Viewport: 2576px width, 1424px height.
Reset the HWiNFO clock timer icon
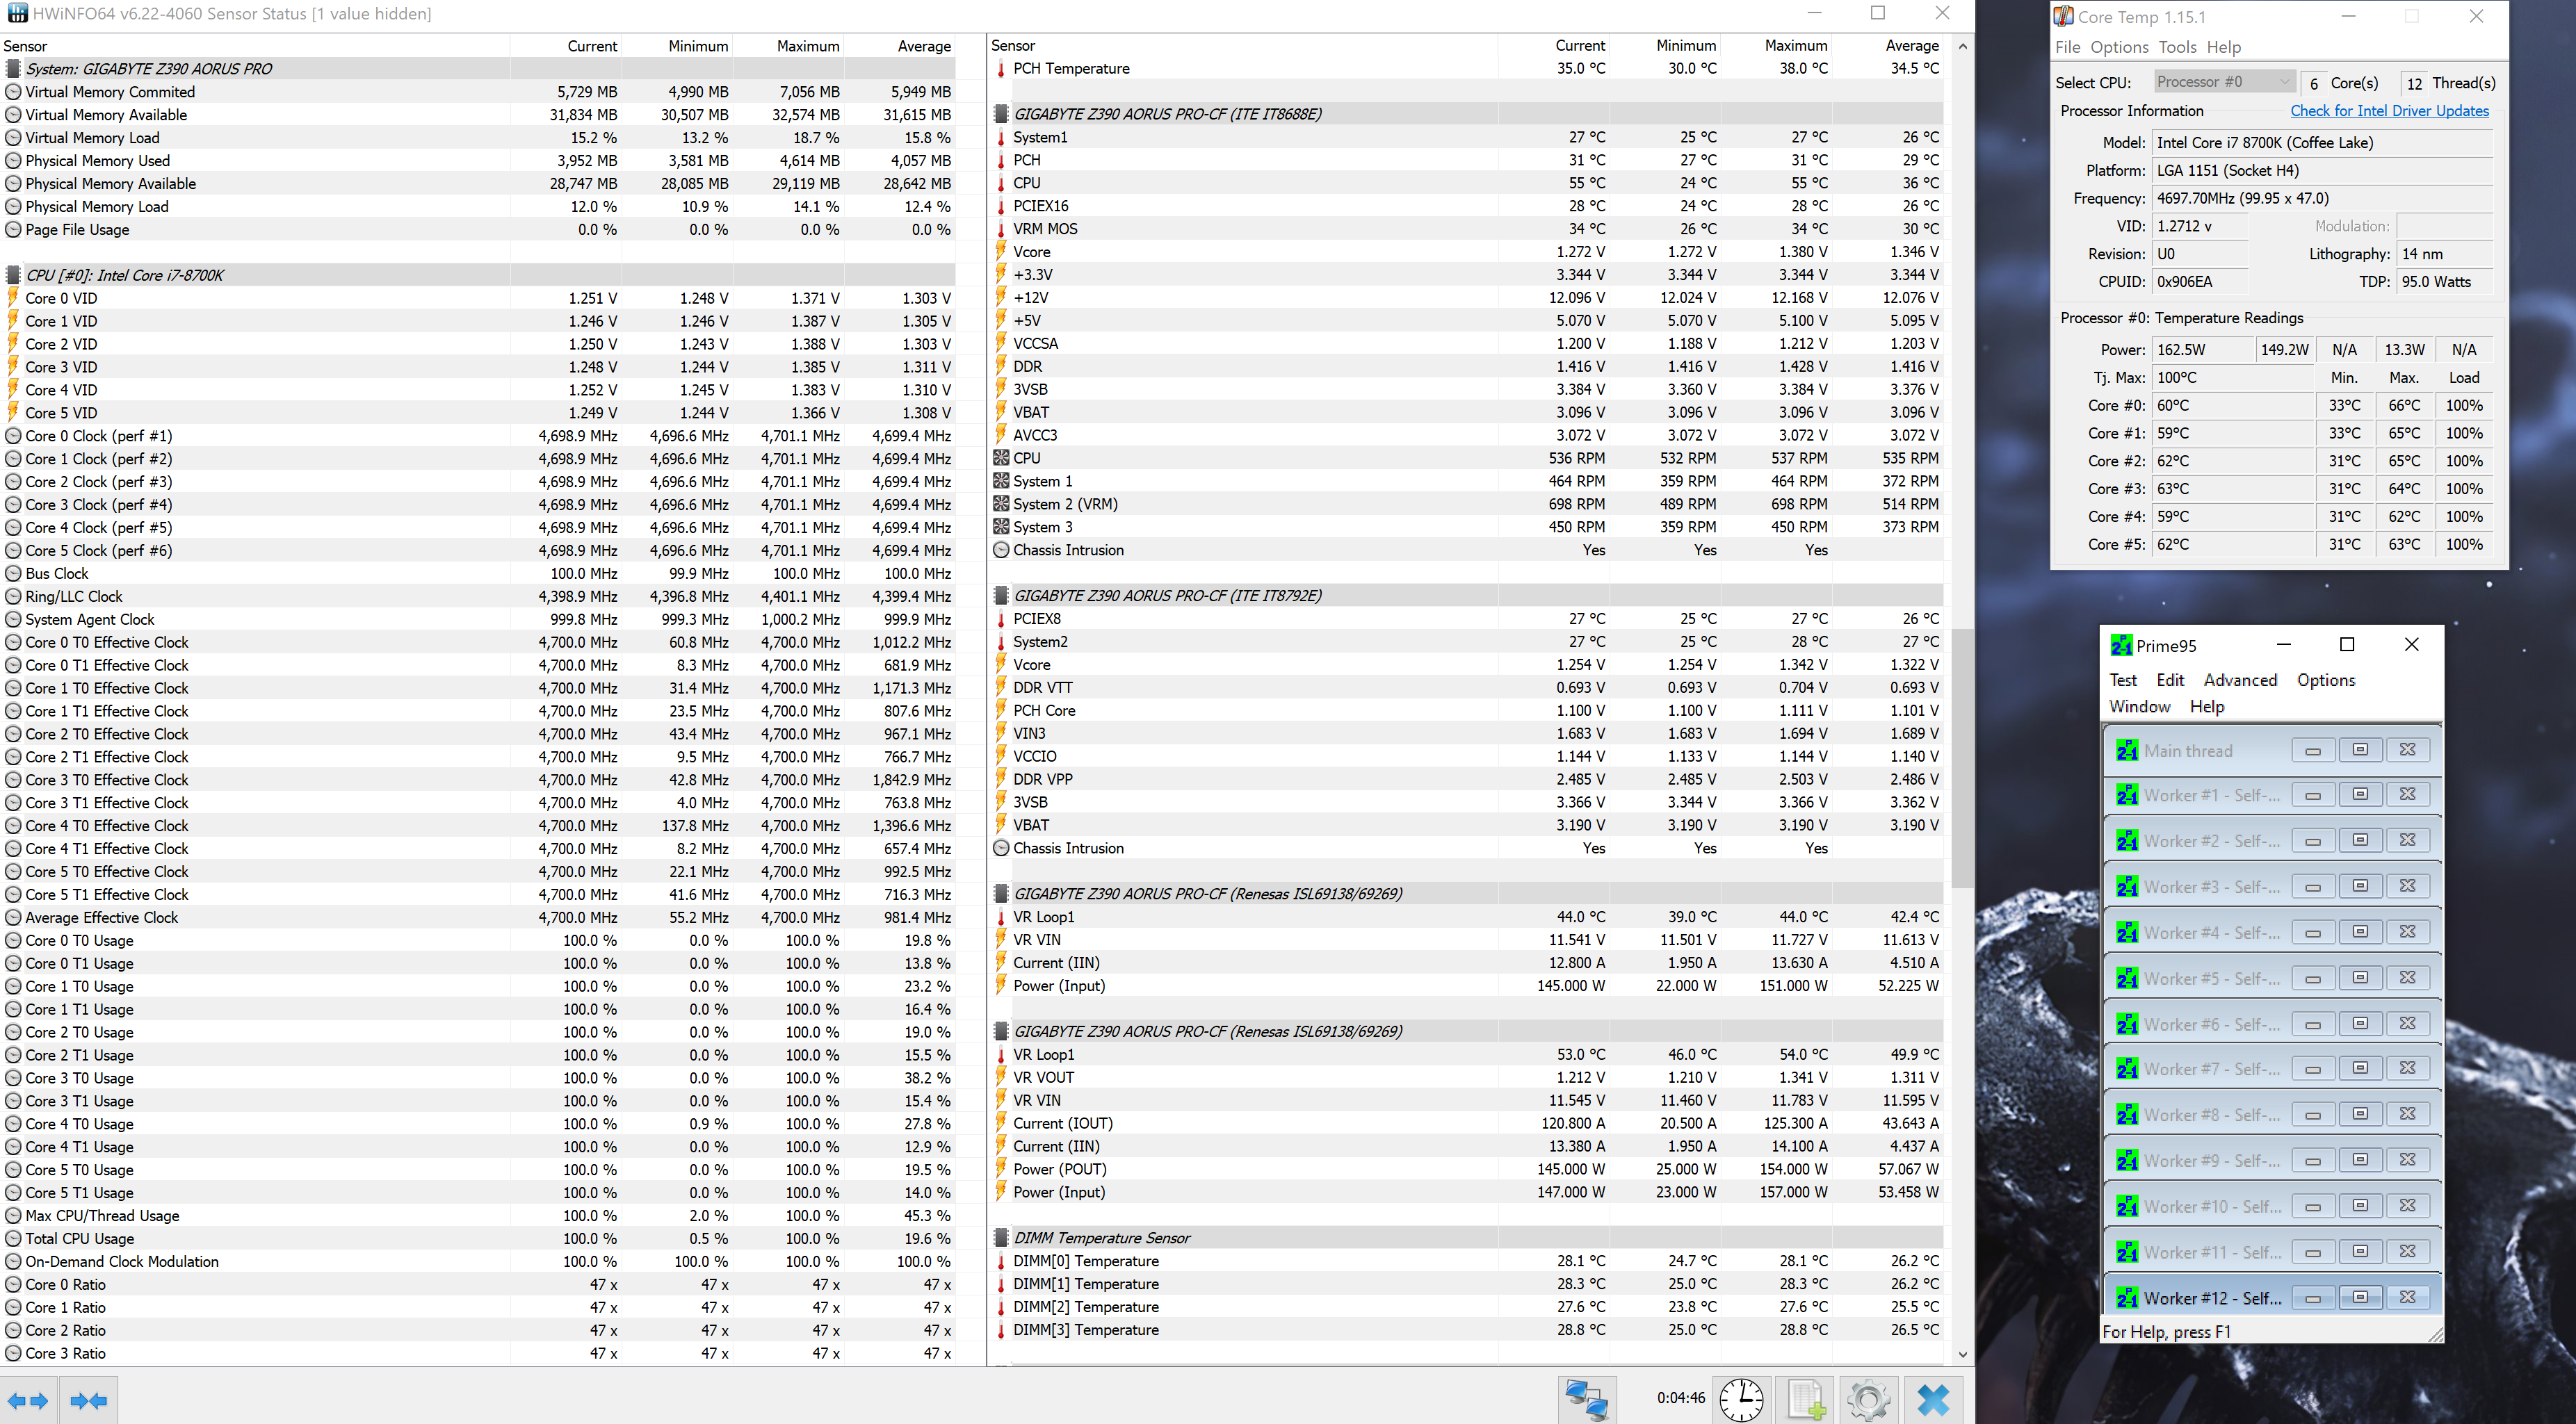(x=1741, y=1399)
